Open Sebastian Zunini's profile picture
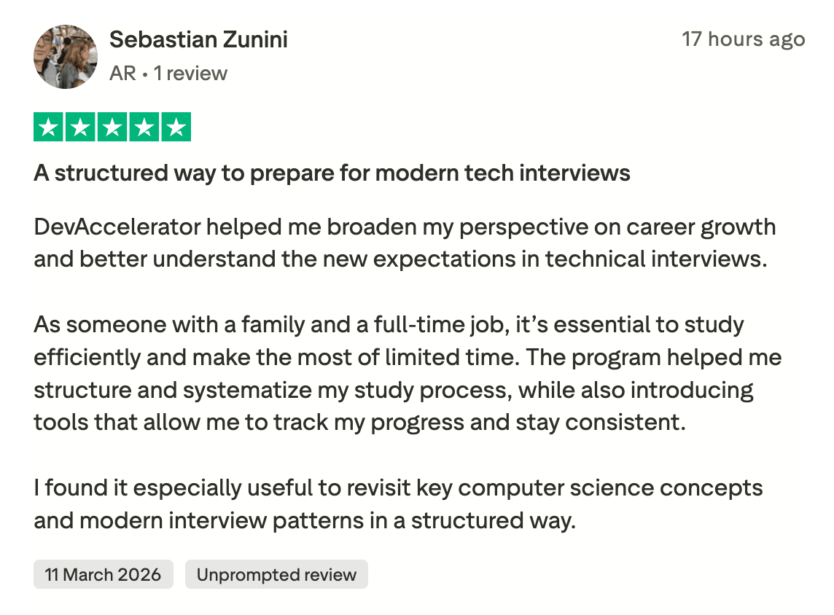 pos(66,57)
